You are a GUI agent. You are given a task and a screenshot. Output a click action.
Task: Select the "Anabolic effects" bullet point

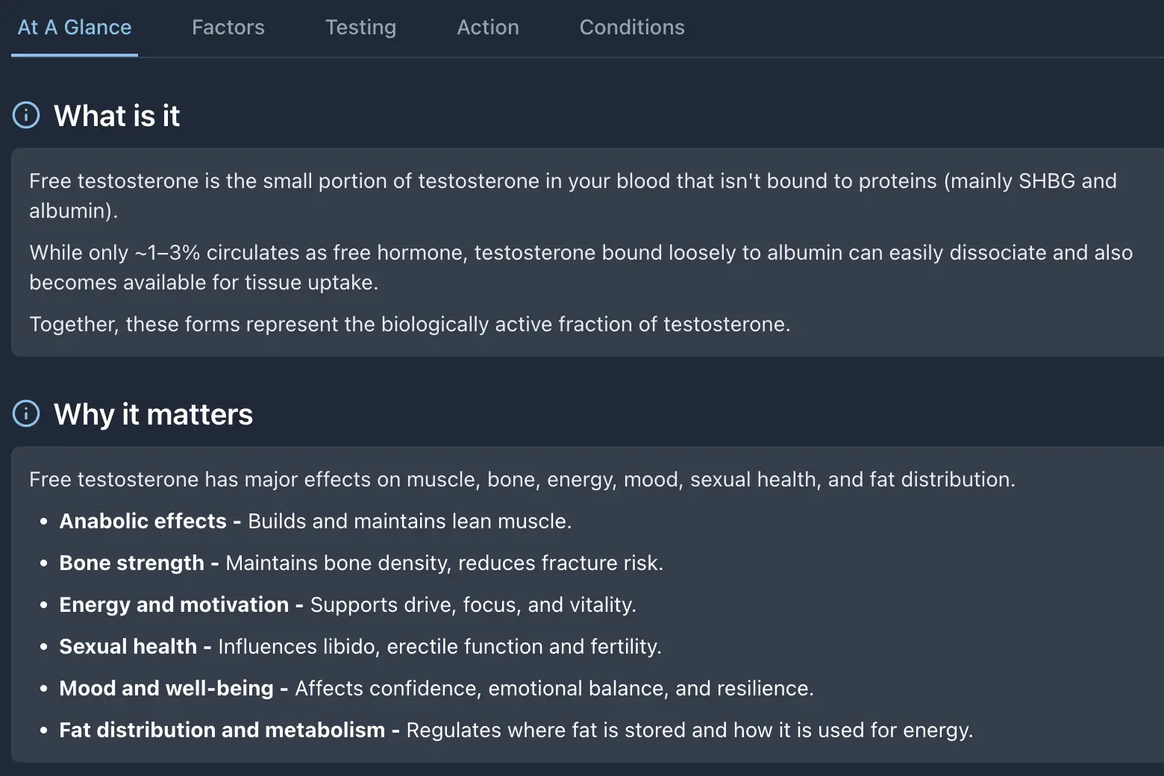315,521
